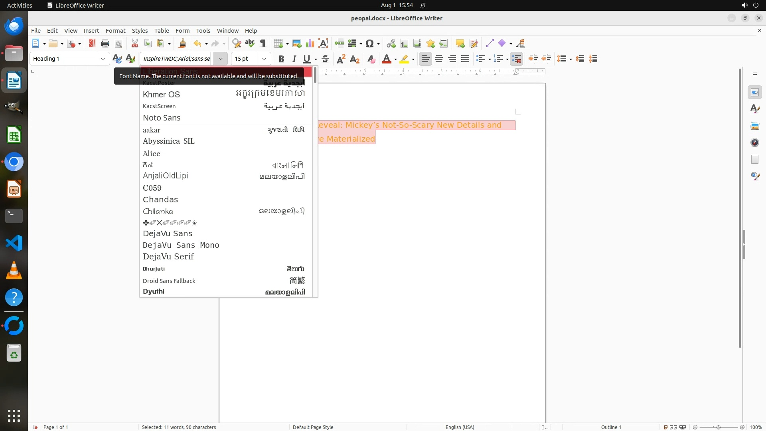Open the Format menu

coord(115,31)
